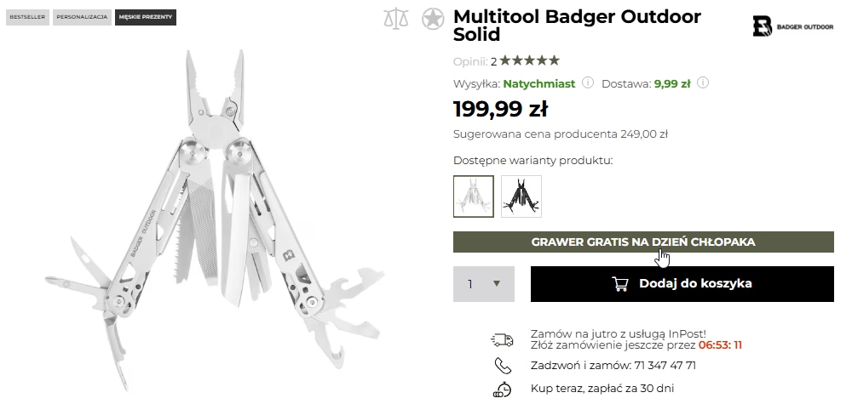Click the quantity field showing 1
852x404 pixels.
tap(484, 284)
